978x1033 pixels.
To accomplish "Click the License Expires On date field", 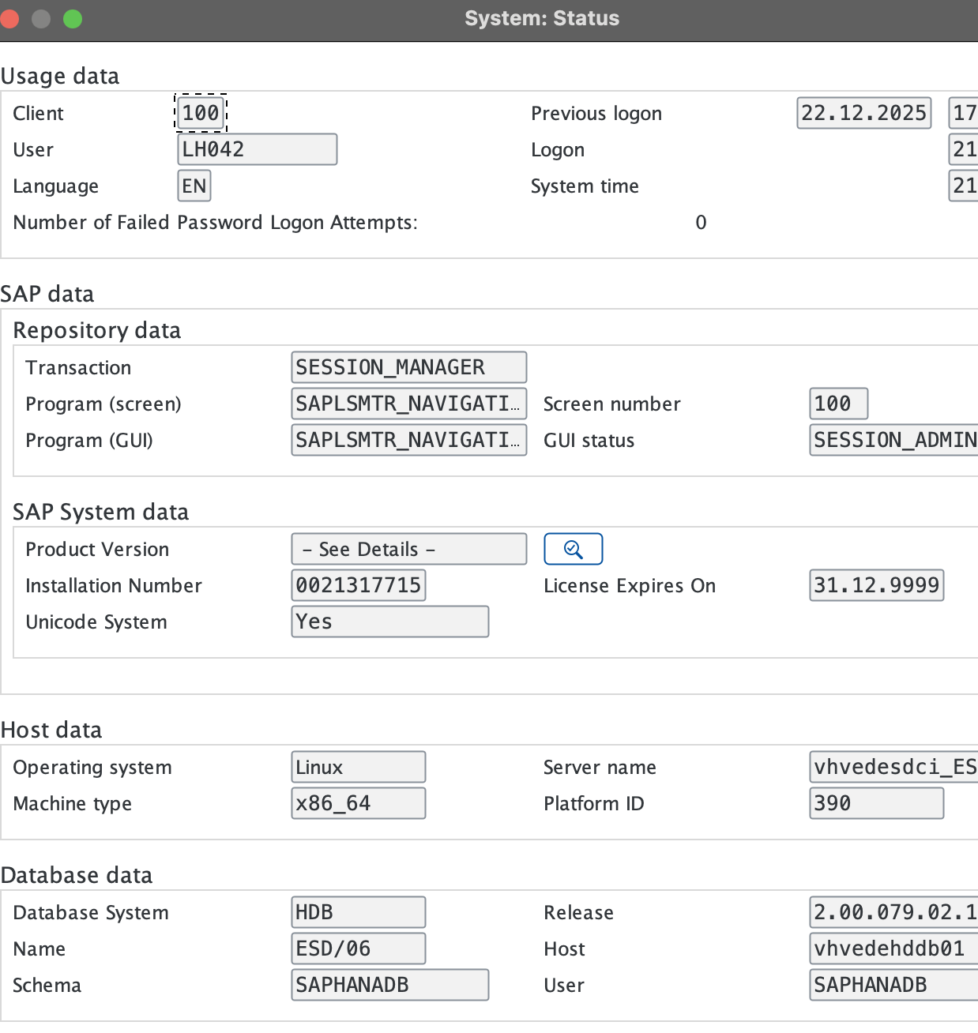I will [876, 585].
